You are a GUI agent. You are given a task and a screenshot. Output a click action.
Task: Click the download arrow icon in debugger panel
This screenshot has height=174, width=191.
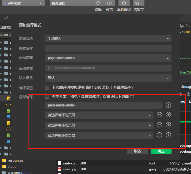click(x=188, y=94)
